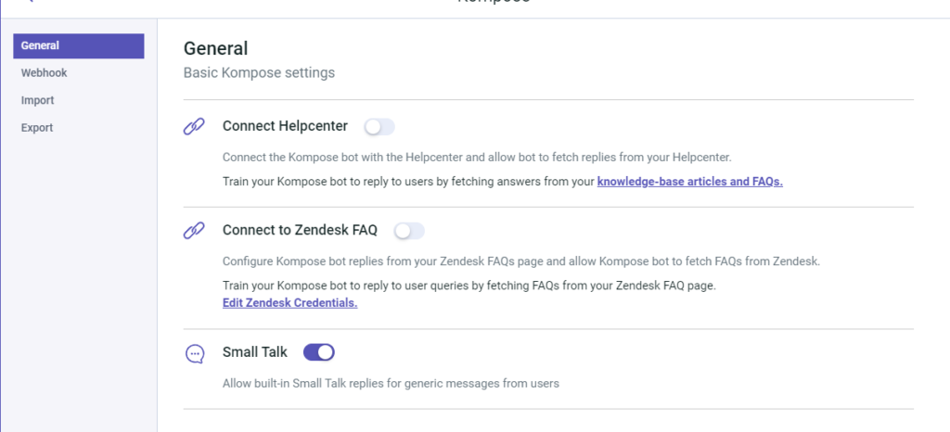Open the Export section
950x432 pixels.
pos(37,128)
